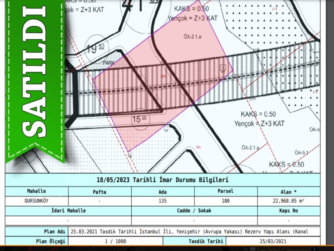Select the 19.50 road width marker
Screen dimensions: 334x251
95,49
